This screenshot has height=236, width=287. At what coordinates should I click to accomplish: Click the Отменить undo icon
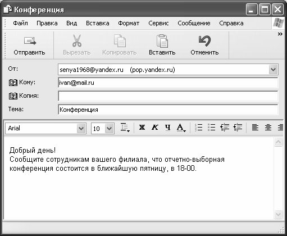(204, 41)
